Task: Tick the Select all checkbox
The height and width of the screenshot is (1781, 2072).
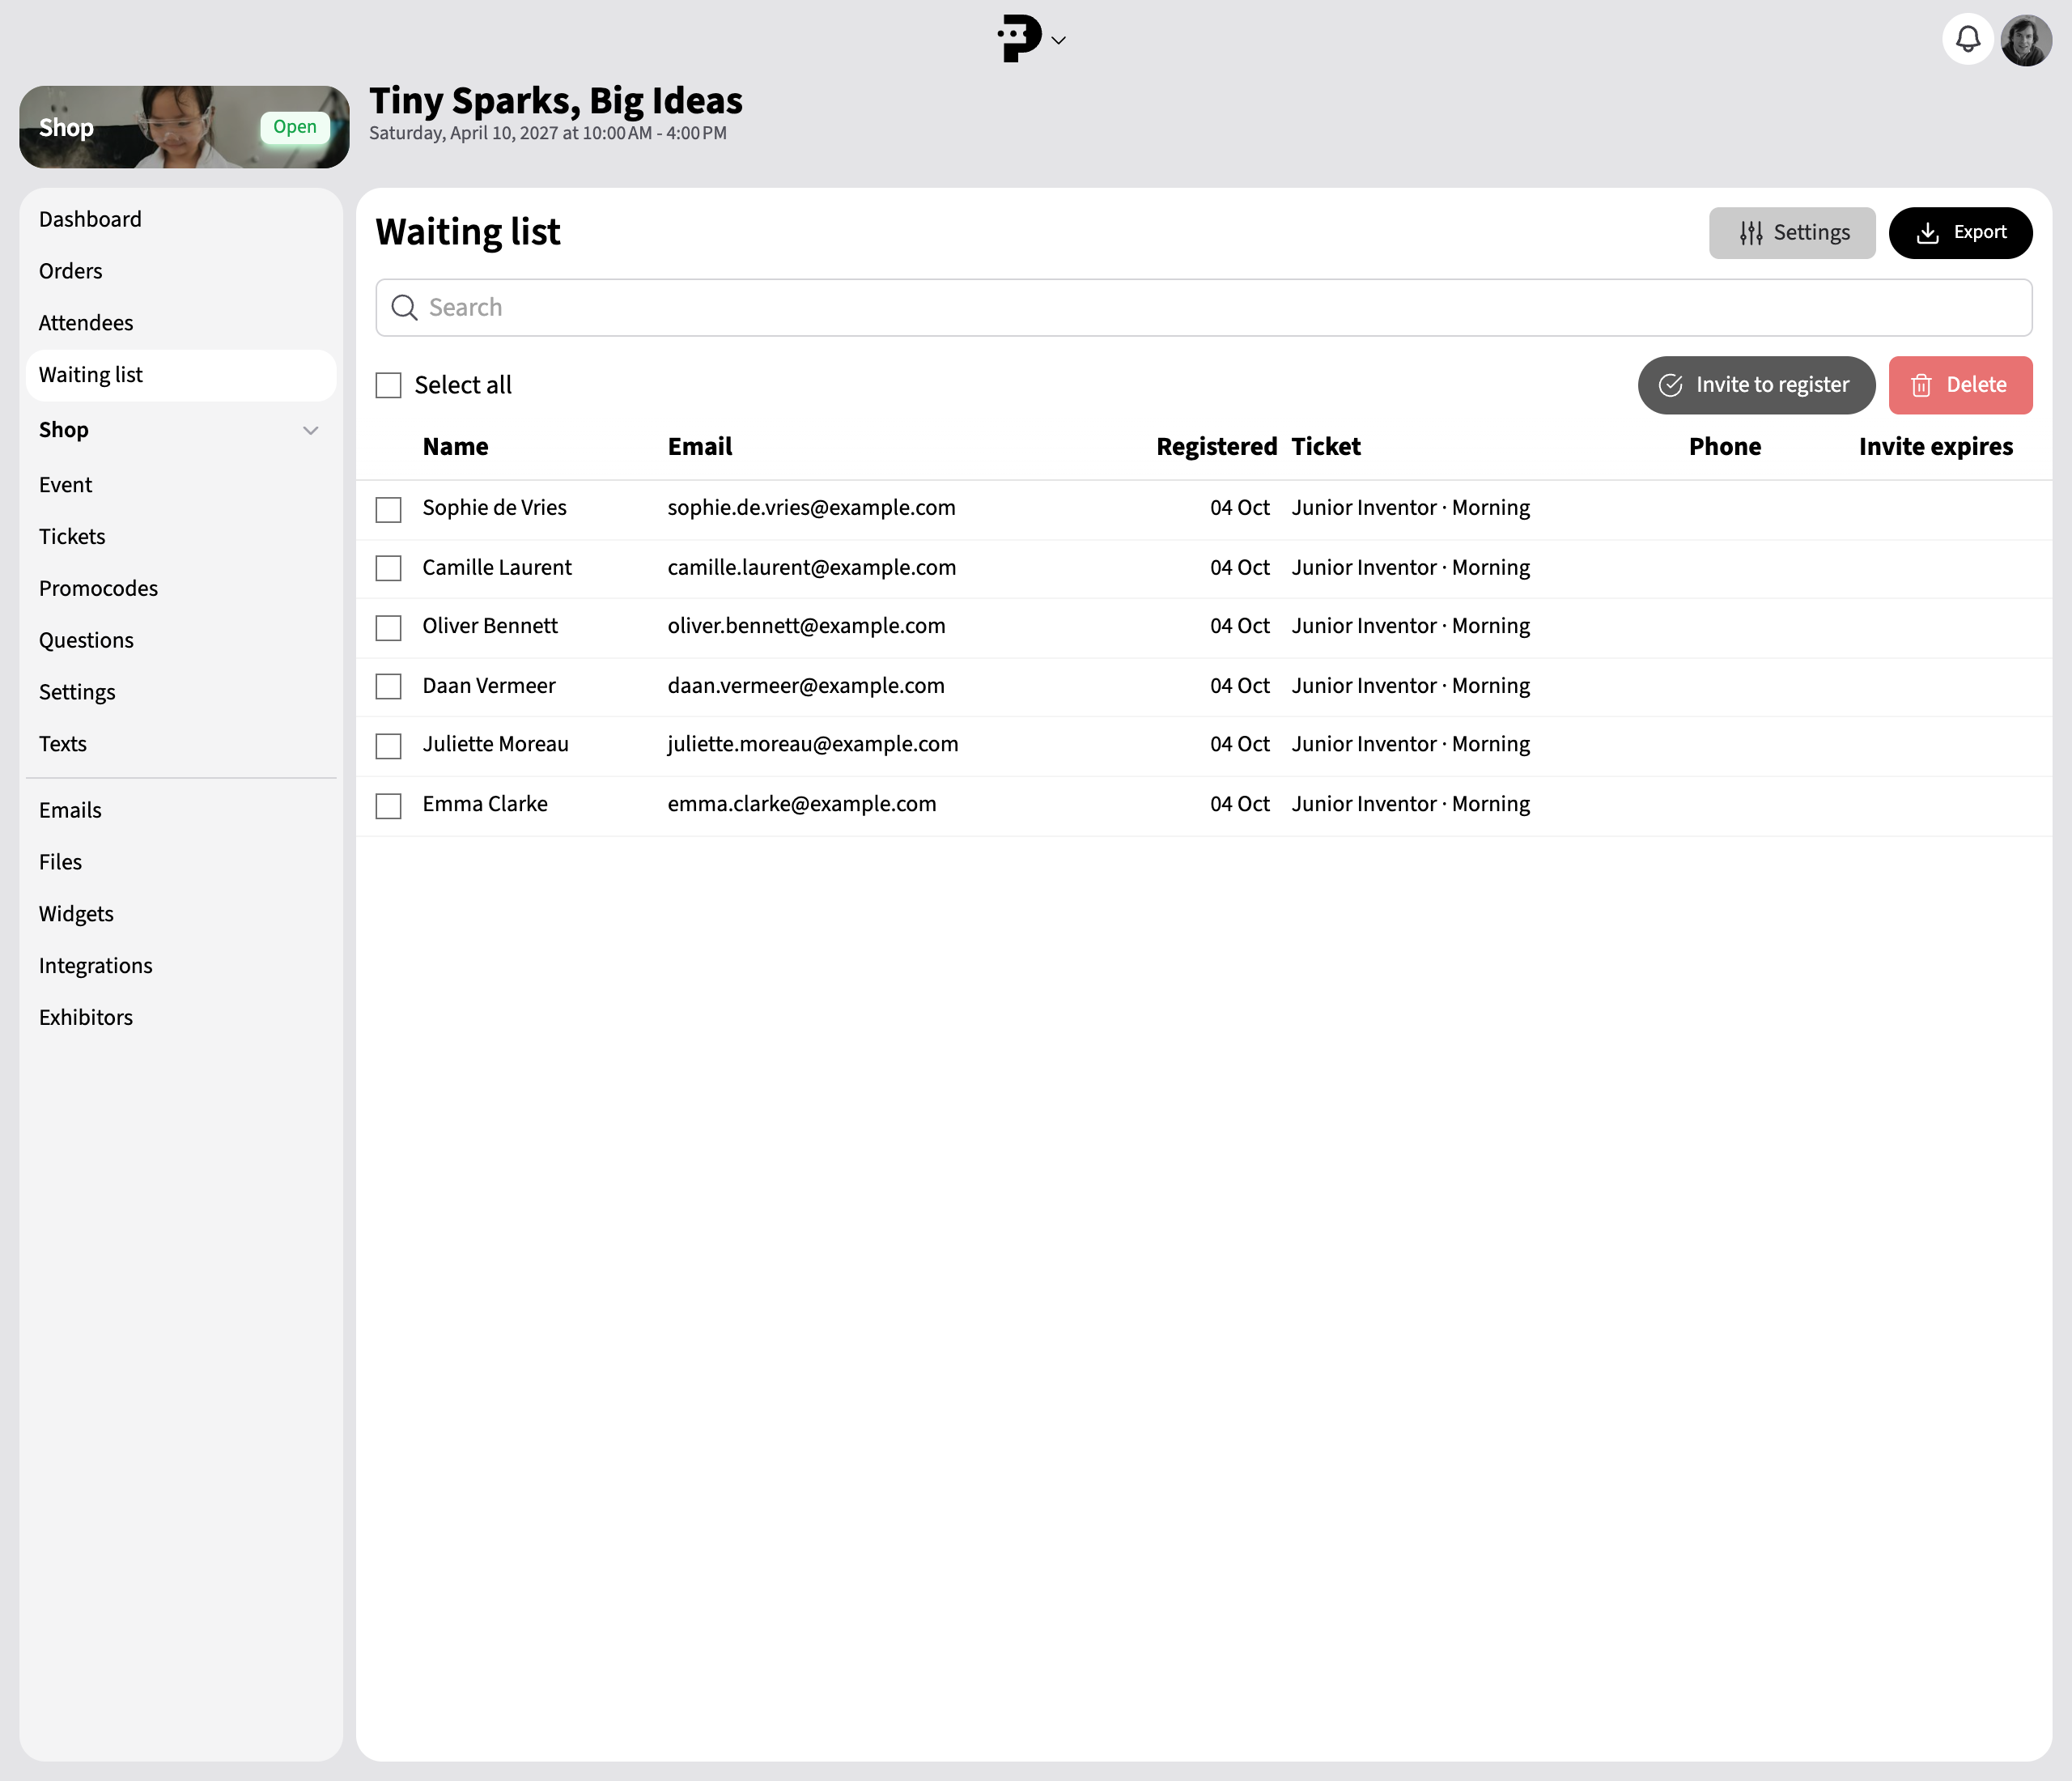Action: pyautogui.click(x=388, y=386)
